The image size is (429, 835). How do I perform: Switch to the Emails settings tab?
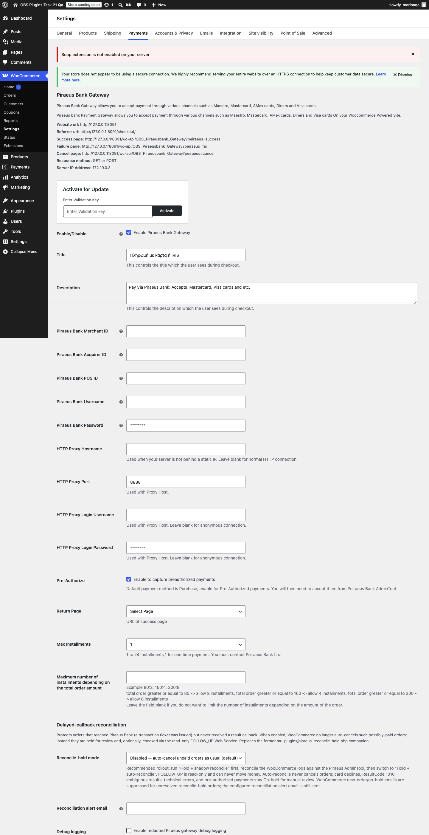[206, 33]
